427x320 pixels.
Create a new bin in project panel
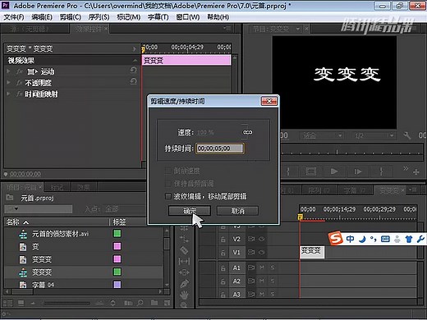[x=154, y=303]
